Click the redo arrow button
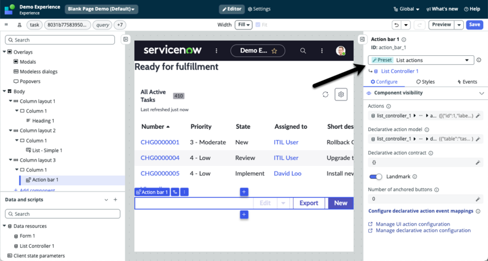Screen dimensions: 488x261 pyautogui.click(x=419, y=25)
